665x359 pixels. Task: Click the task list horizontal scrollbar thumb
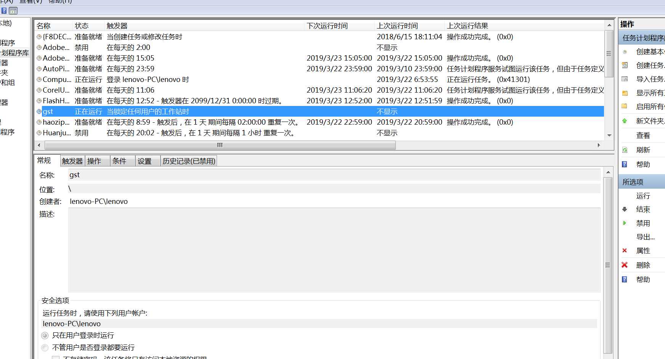coord(220,145)
